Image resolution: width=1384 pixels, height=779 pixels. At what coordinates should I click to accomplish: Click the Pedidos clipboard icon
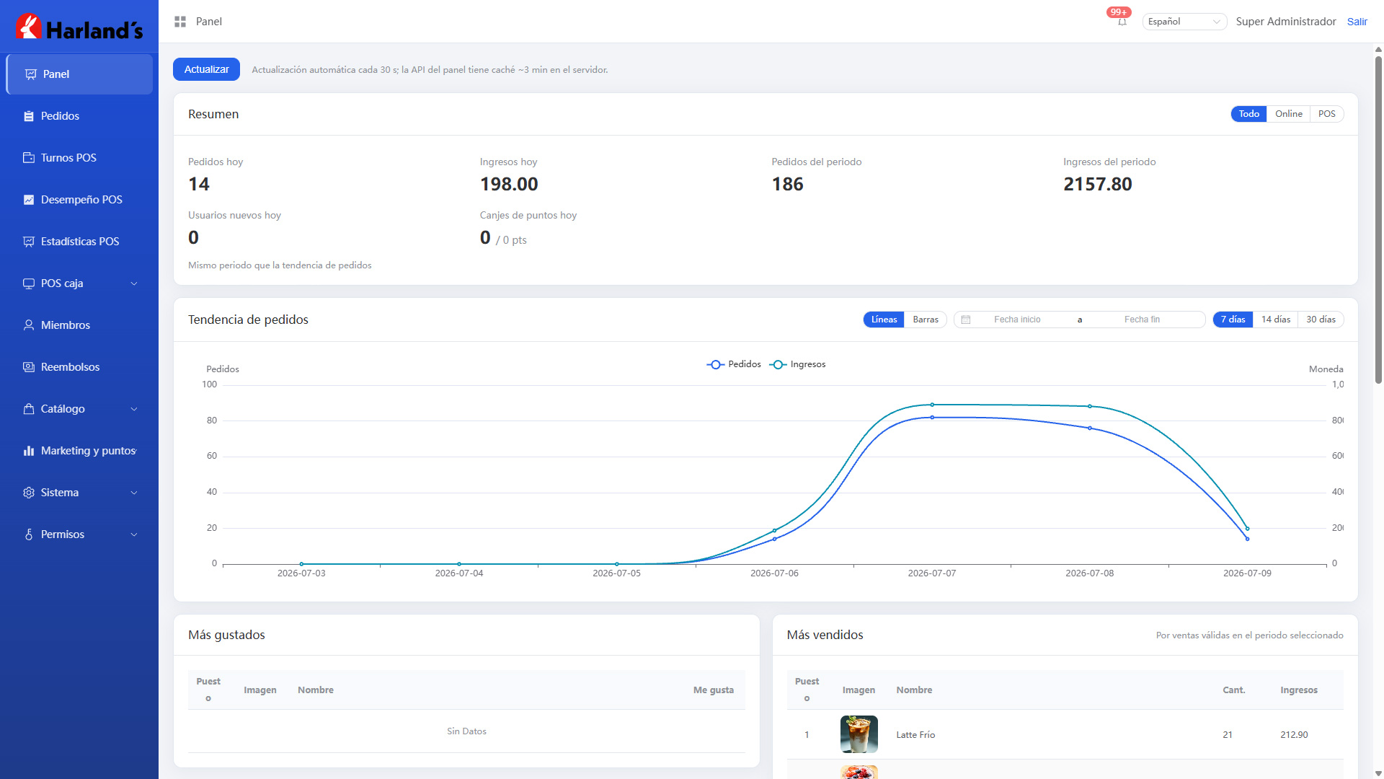pyautogui.click(x=29, y=116)
